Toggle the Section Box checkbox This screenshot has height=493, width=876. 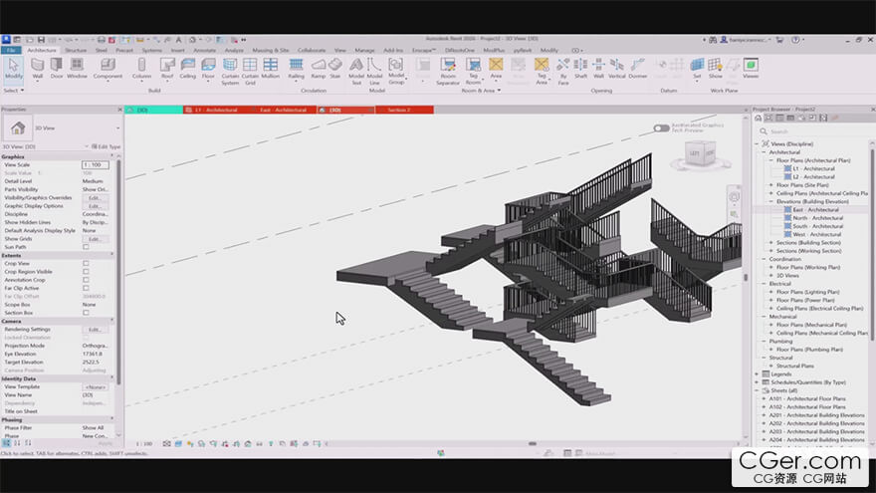[86, 313]
